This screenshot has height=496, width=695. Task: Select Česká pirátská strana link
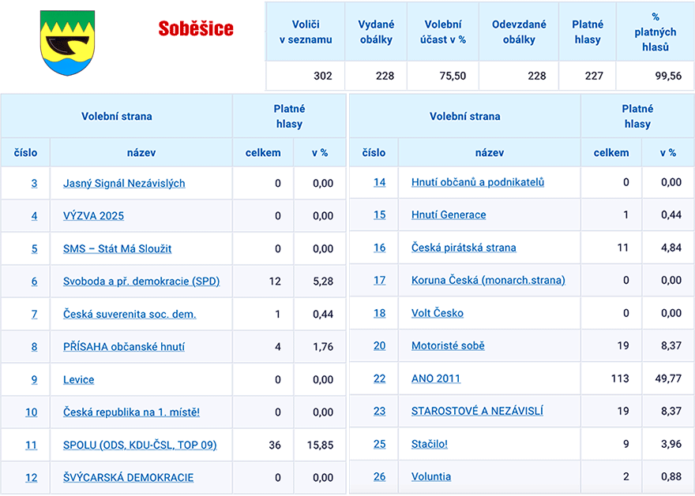(x=464, y=248)
